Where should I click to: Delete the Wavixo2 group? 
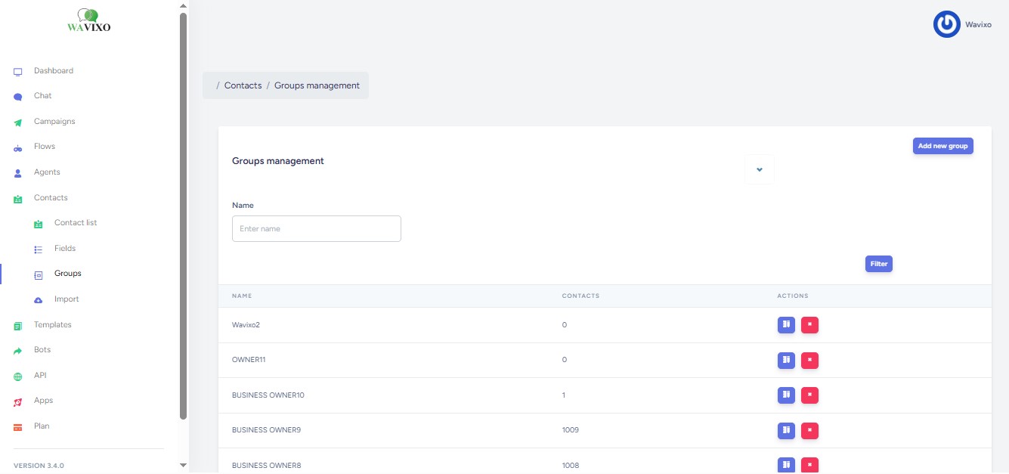(809, 325)
